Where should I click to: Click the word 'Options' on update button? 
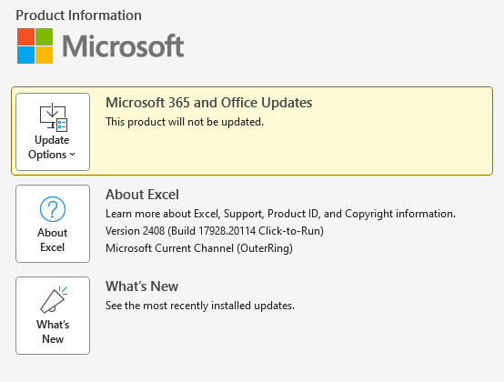pyautogui.click(x=47, y=155)
